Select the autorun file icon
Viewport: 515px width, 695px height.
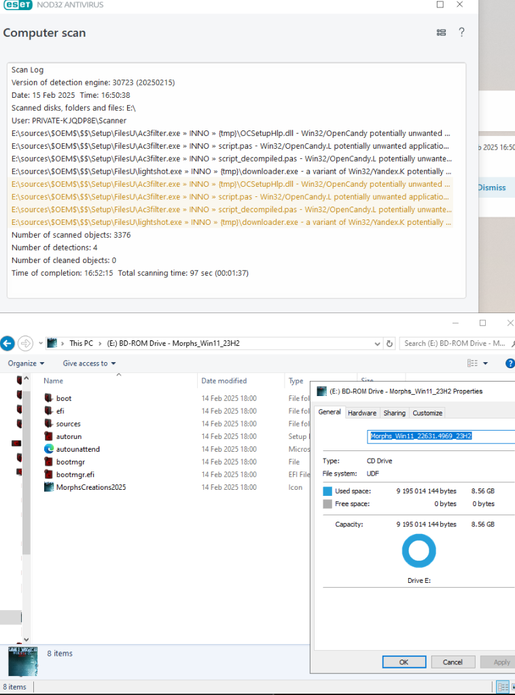point(49,436)
